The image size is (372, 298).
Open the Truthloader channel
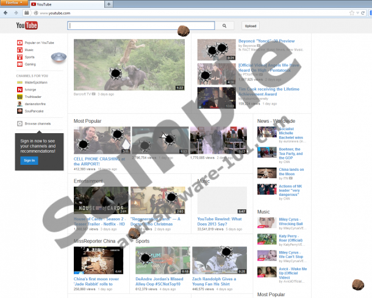34,97
